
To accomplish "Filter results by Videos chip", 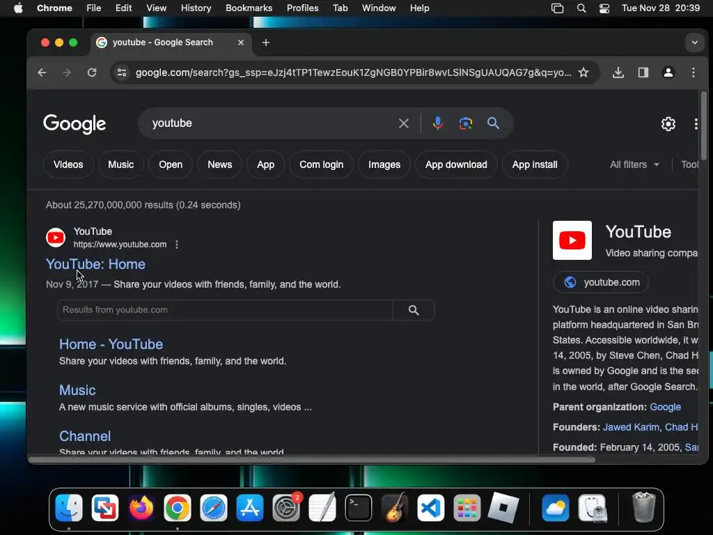I will (68, 164).
